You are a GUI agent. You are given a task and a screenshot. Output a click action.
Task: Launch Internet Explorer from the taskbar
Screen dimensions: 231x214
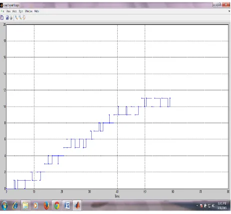pyautogui.click(x=15, y=206)
